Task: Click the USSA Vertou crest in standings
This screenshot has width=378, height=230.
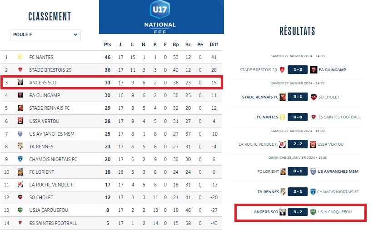Action: click(20, 121)
